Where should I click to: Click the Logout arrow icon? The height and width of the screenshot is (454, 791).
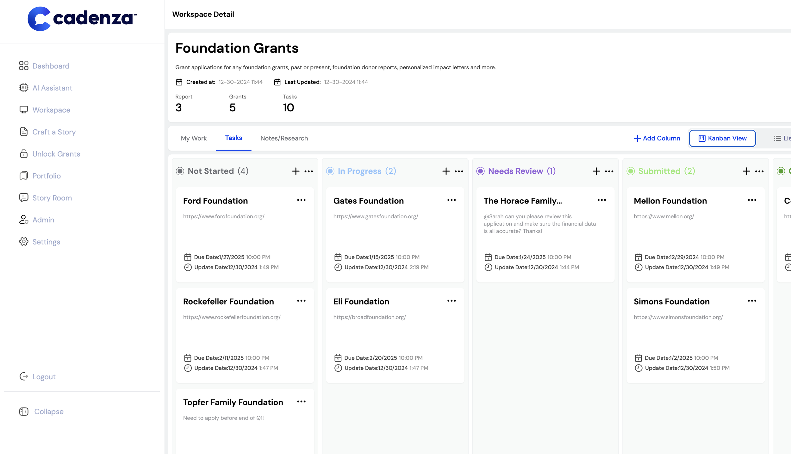[24, 376]
